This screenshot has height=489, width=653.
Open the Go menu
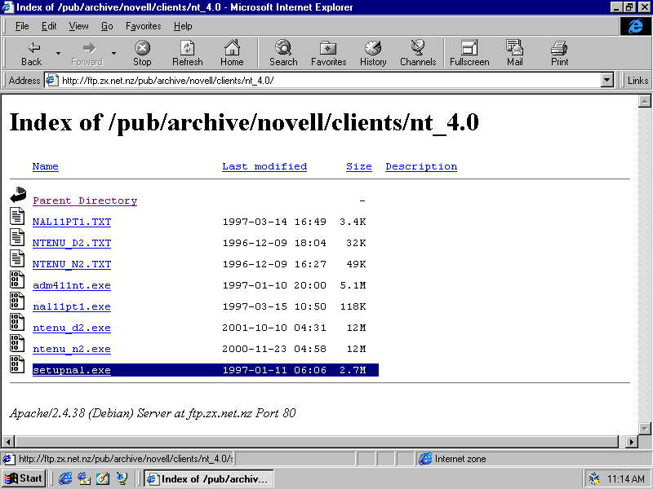pyautogui.click(x=107, y=26)
